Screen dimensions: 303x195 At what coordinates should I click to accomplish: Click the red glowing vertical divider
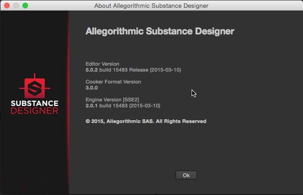point(69,101)
